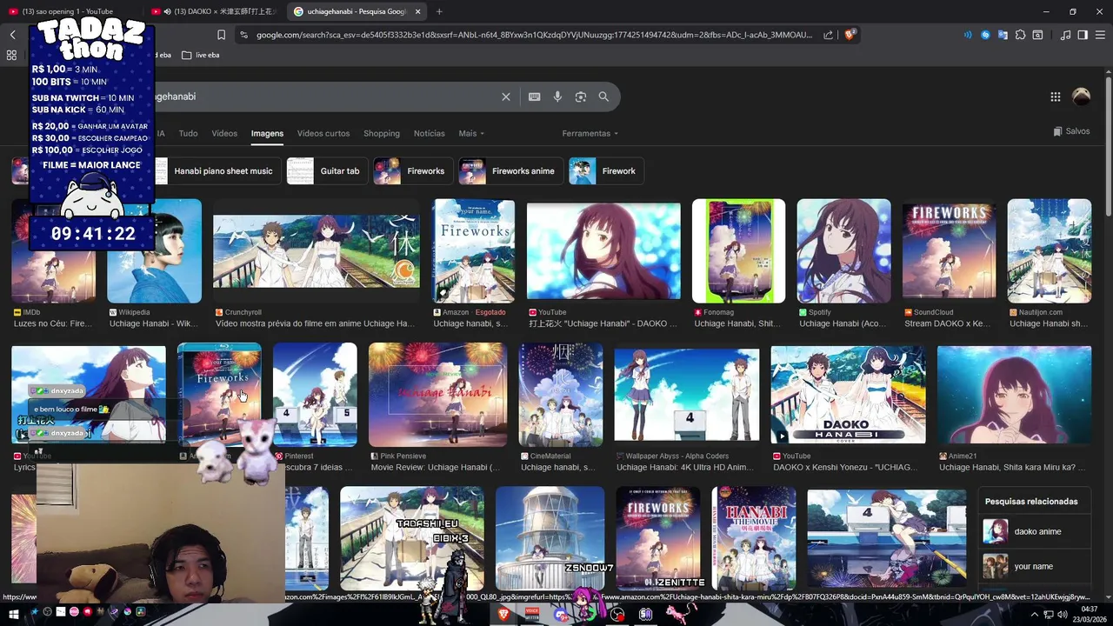Close the uchiagehanabi Google search tab
Screen dimensions: 1113x626
[x=417, y=11]
